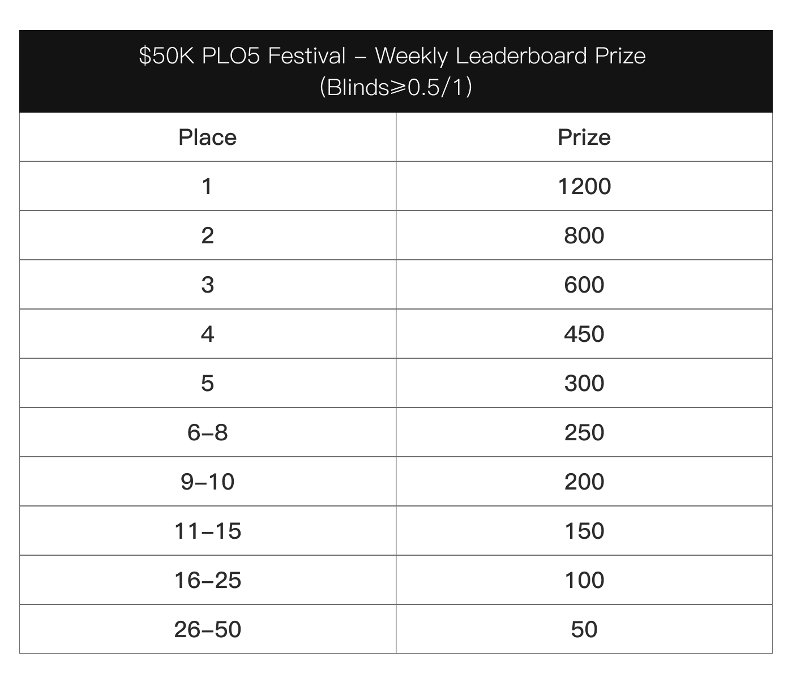Select the 800 prize value
Screen dimensions: 792x691
point(584,235)
